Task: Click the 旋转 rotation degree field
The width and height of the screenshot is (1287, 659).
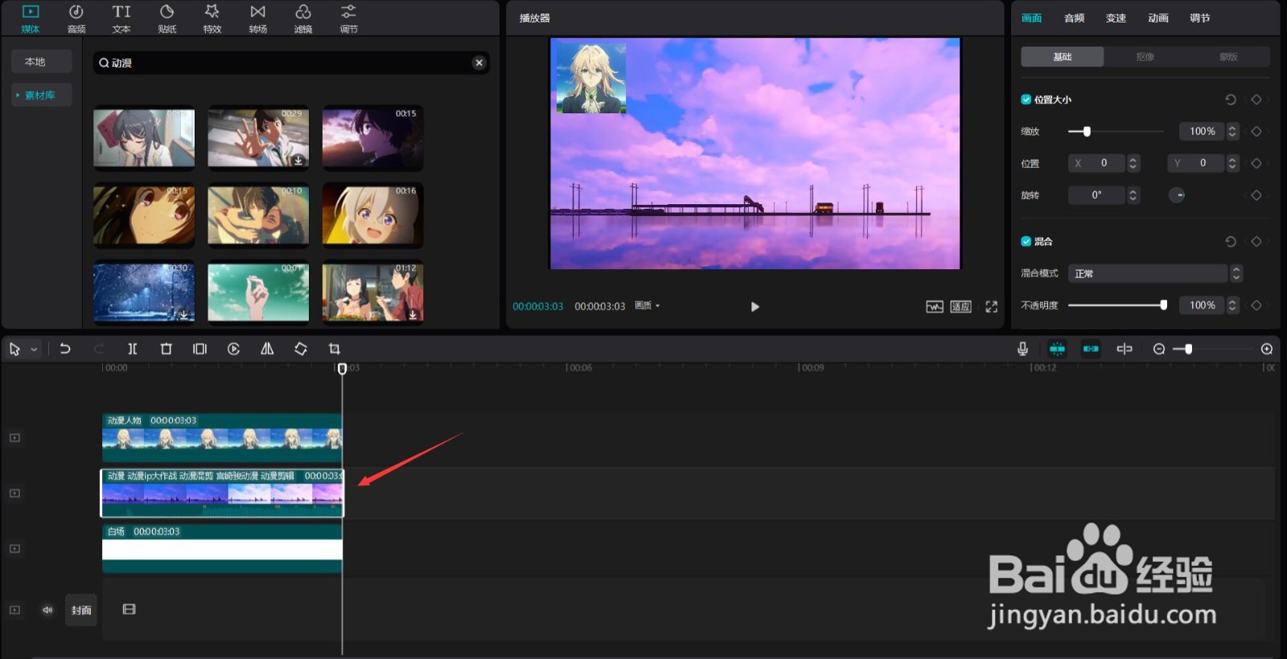Action: click(x=1097, y=195)
